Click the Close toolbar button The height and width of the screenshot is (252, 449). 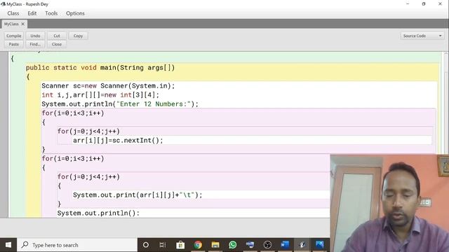[x=57, y=44]
